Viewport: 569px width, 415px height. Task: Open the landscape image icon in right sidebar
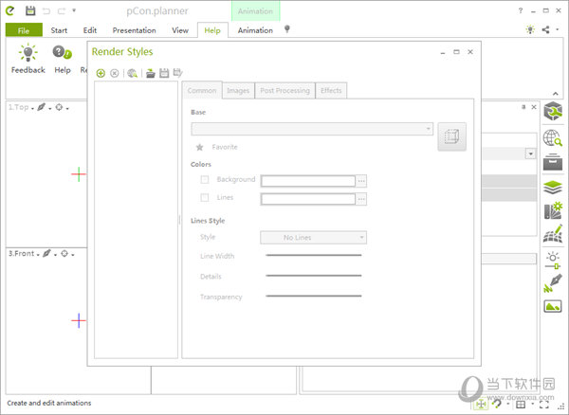553,306
